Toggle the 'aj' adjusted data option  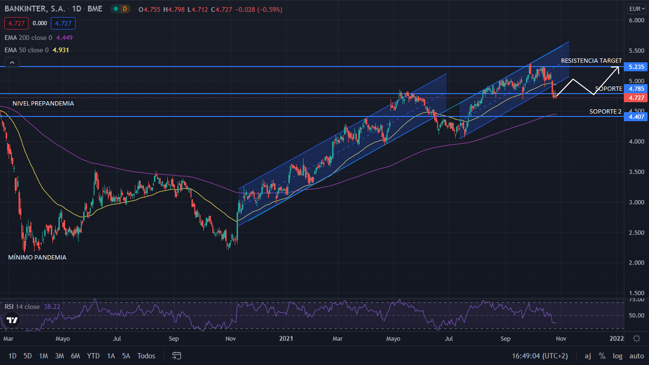pyautogui.click(x=588, y=355)
